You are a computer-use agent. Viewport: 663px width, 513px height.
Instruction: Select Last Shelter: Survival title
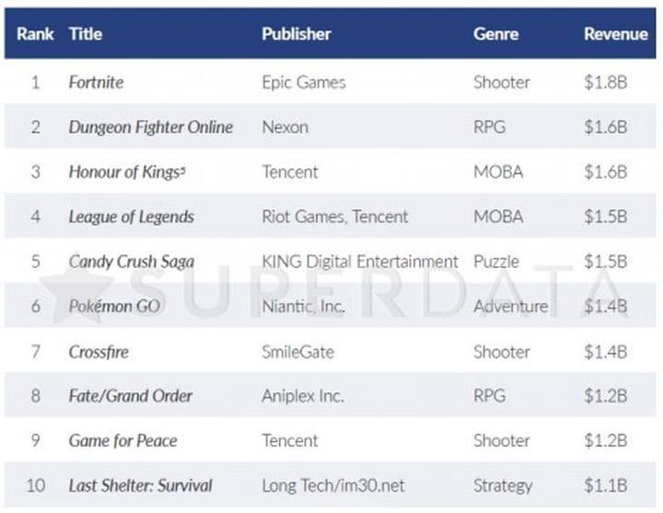coord(140,485)
